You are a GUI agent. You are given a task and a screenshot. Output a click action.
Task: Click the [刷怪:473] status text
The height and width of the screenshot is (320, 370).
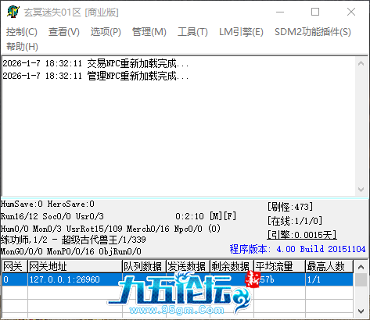point(290,207)
